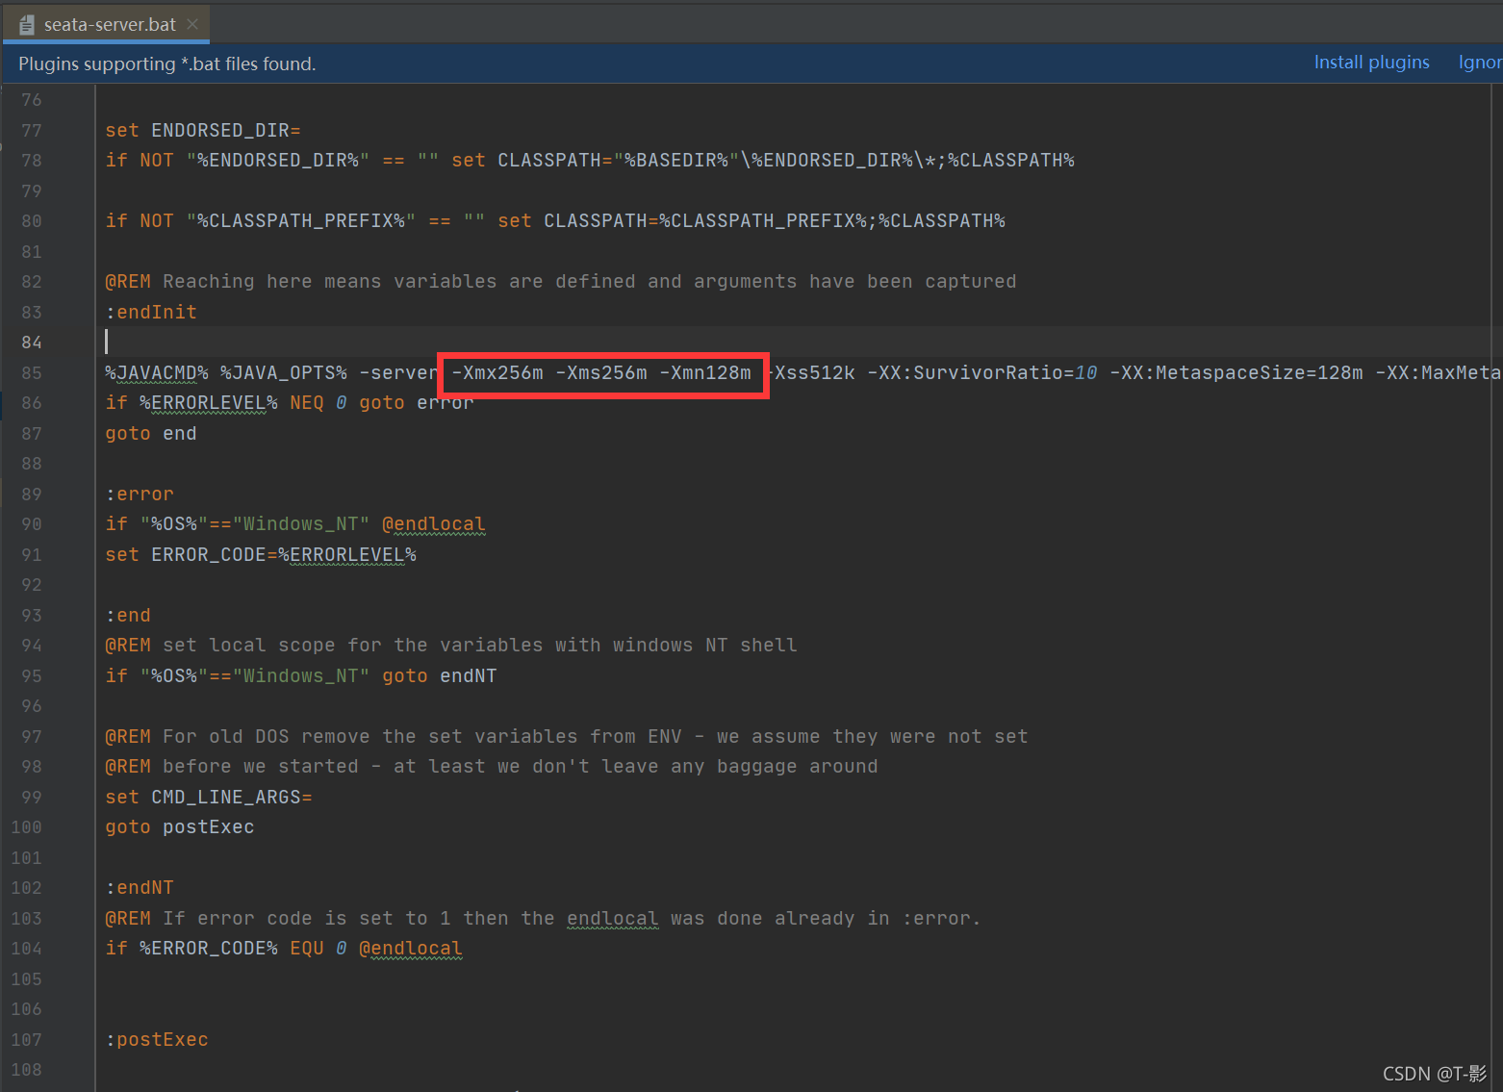Screen dimensions: 1503x1092
Task: Click the ':error' label
Action: tap(140, 495)
